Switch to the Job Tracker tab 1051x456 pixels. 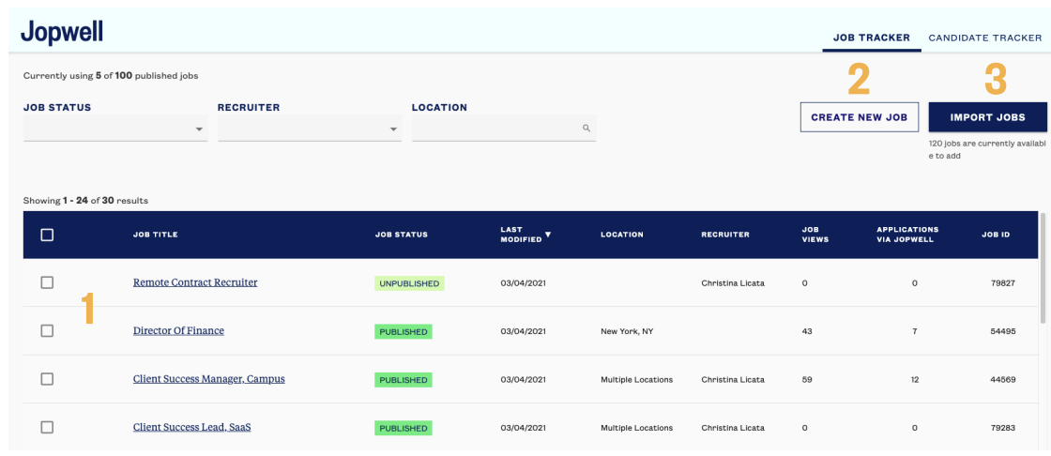pyautogui.click(x=872, y=38)
